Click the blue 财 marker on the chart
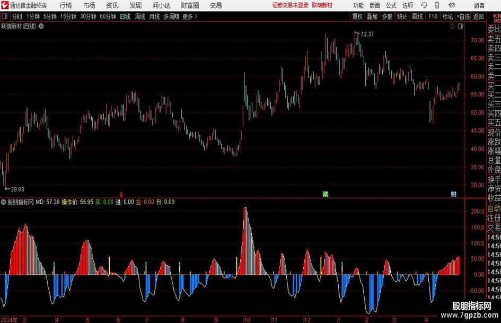This screenshot has width=501, height=323. point(453,194)
